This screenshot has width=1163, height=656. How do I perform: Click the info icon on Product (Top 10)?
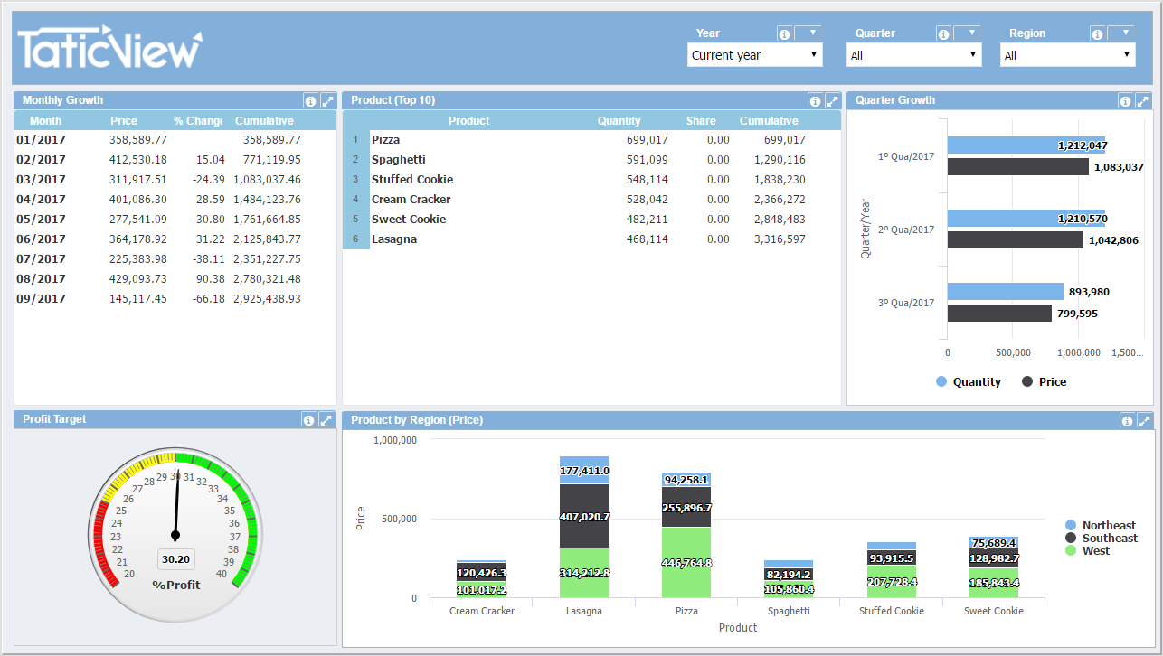[x=814, y=100]
